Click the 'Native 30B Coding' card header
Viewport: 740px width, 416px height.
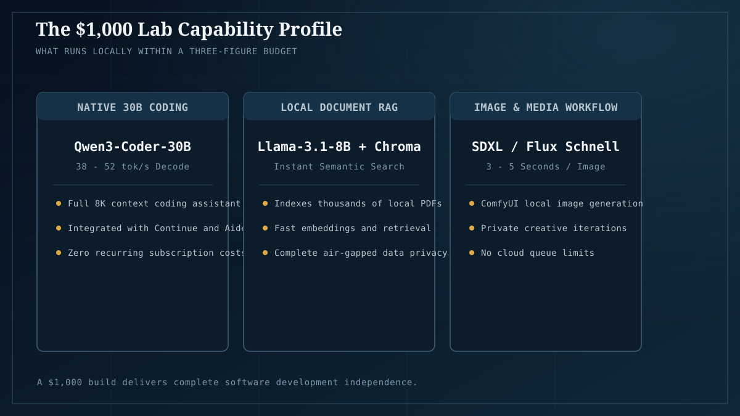click(x=133, y=107)
